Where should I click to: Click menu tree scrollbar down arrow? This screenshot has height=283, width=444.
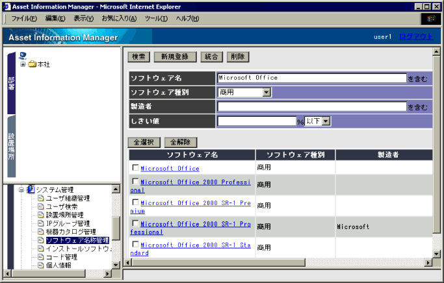coord(116,265)
